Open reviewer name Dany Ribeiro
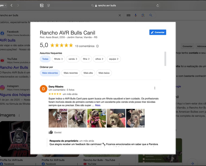This screenshot has height=166, width=206. pyautogui.click(x=56, y=87)
